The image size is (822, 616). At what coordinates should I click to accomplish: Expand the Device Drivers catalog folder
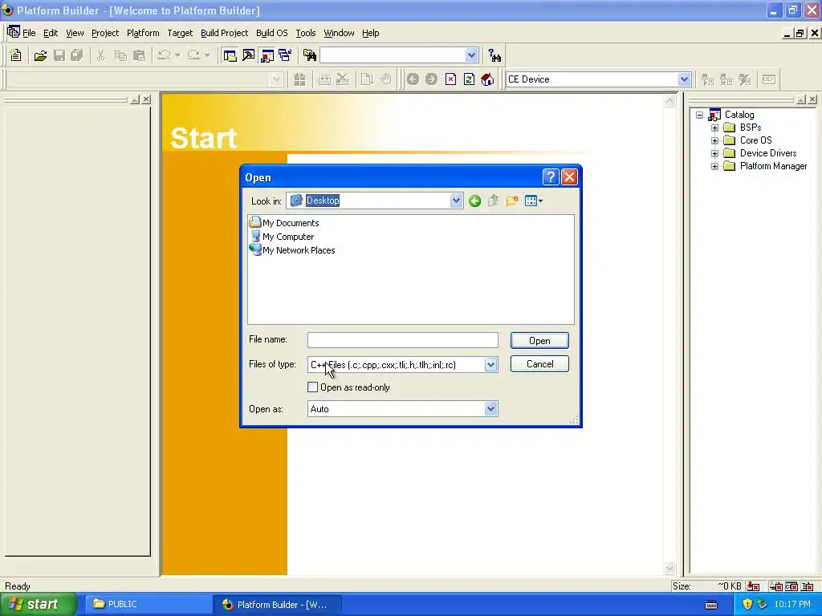[x=714, y=153]
